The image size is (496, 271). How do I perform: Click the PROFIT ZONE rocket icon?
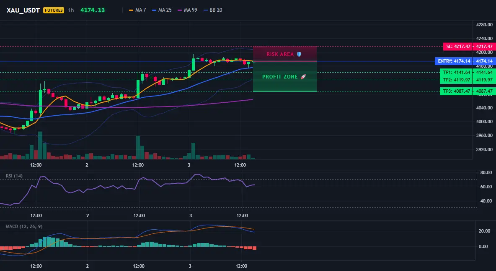[303, 77]
